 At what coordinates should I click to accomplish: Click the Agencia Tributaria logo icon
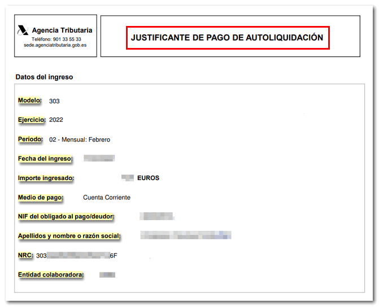[x=23, y=30]
